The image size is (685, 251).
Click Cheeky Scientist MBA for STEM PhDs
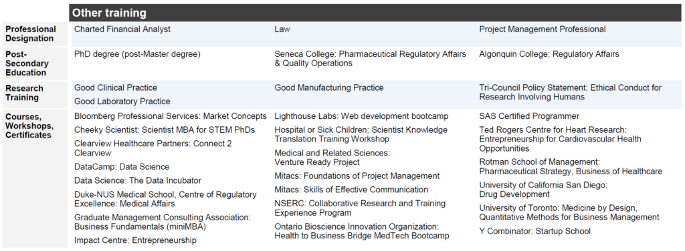(165, 130)
